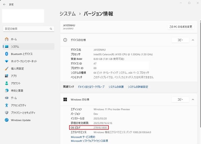Open ホーム in the sidebar
This screenshot has height=144, width=201.
(29, 39)
